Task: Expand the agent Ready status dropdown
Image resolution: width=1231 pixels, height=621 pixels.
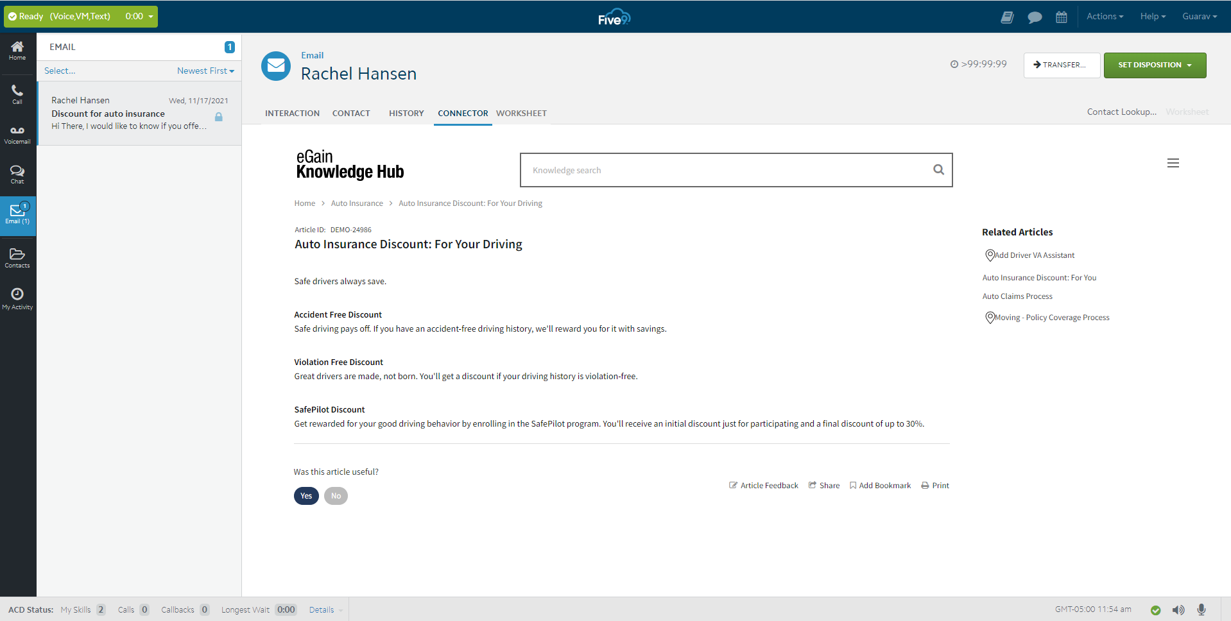Action: pos(150,16)
